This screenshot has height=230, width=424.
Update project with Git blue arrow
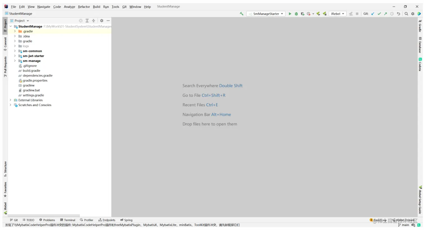pyautogui.click(x=373, y=14)
